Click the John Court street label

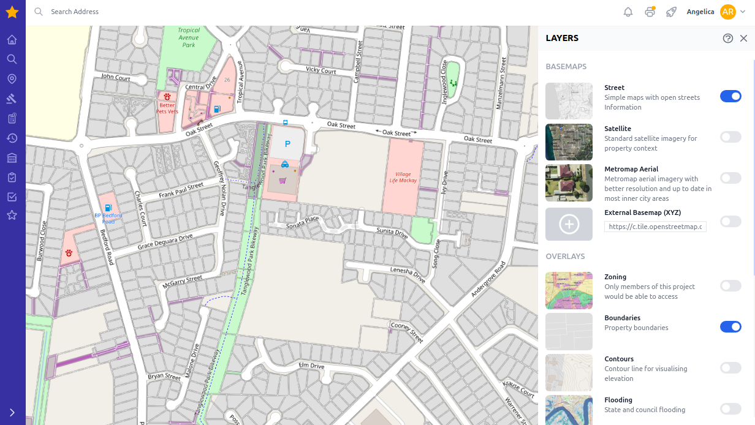pyautogui.click(x=116, y=77)
